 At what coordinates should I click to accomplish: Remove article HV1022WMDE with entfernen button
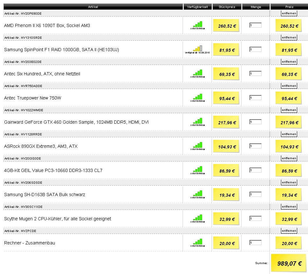pyautogui.click(x=289, y=110)
